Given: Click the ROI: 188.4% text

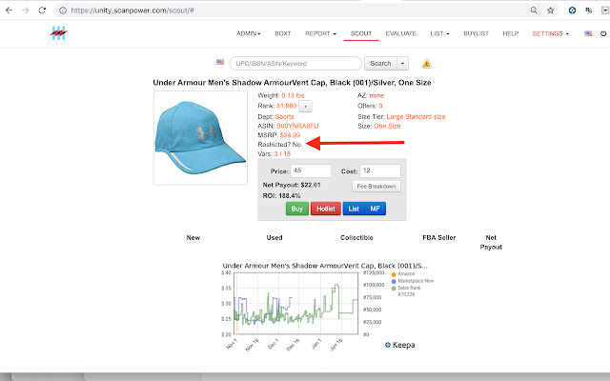Looking at the screenshot, I should (x=282, y=196).
